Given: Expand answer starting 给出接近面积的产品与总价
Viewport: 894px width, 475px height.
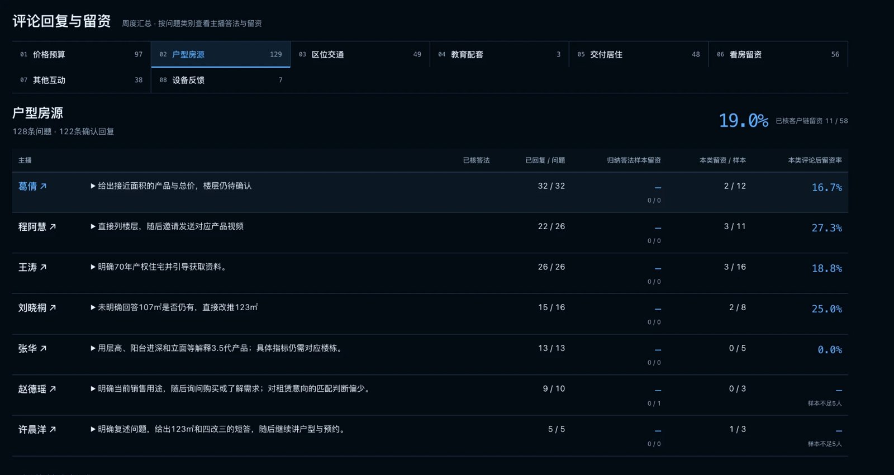Looking at the screenshot, I should [x=171, y=186].
